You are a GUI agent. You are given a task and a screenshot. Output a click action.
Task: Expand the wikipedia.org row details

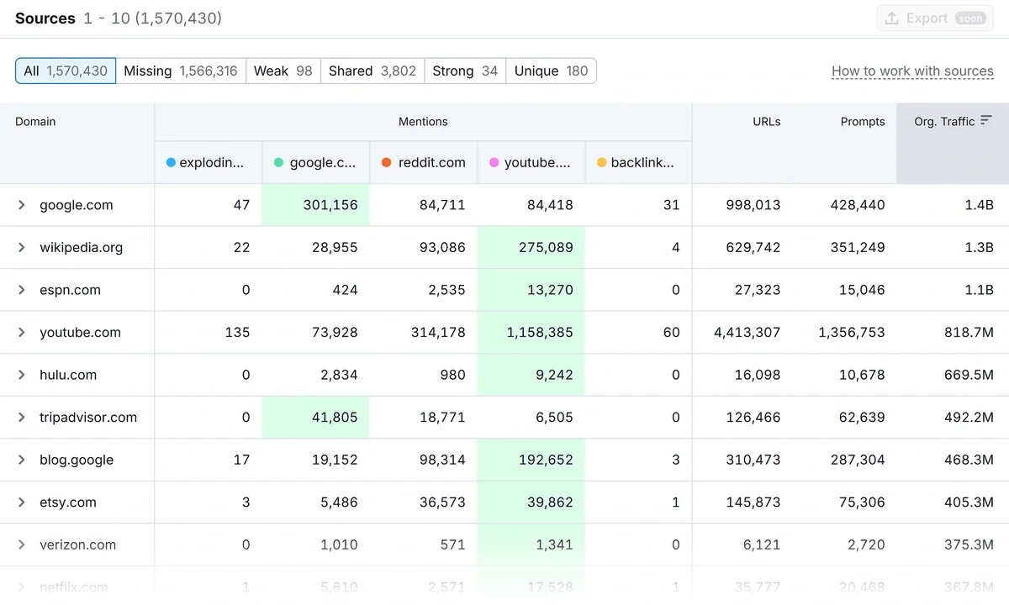pyautogui.click(x=22, y=248)
